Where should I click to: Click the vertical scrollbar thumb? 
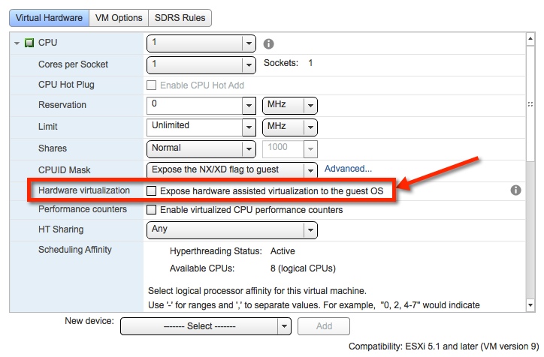click(x=530, y=103)
